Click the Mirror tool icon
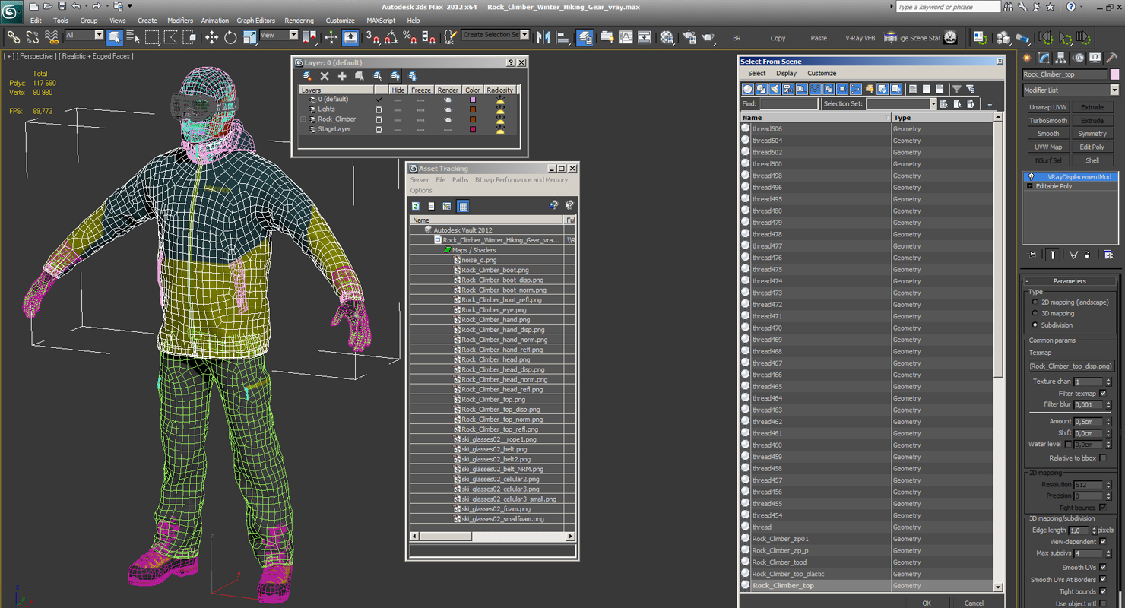The height and width of the screenshot is (608, 1125). pos(543,36)
